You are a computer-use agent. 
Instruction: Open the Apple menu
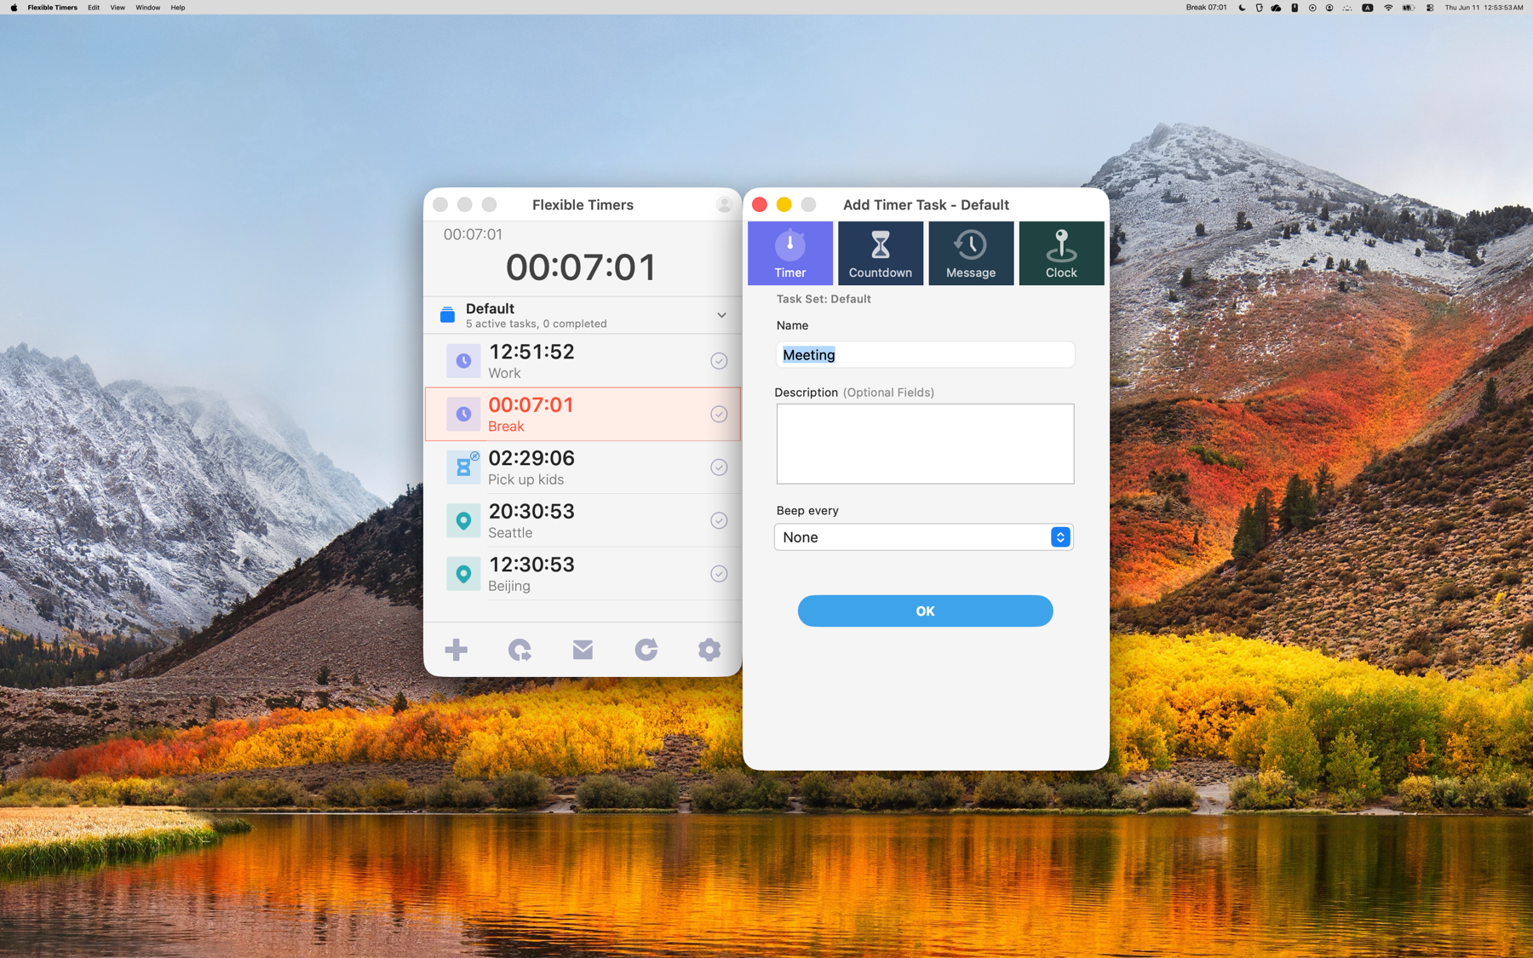point(13,8)
